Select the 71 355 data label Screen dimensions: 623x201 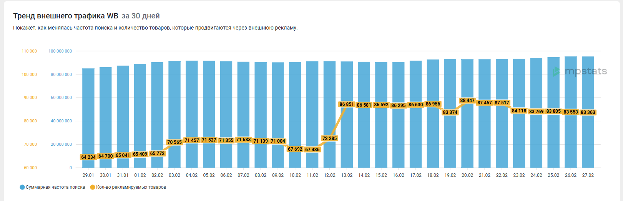[226, 140]
